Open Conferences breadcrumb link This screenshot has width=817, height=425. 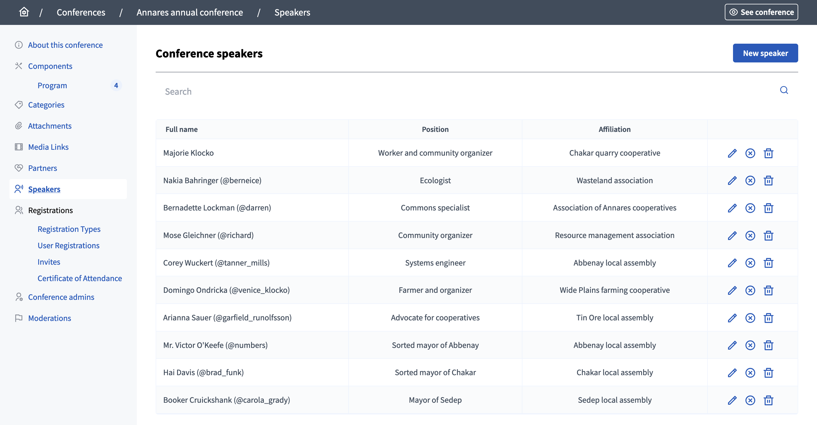pos(81,12)
